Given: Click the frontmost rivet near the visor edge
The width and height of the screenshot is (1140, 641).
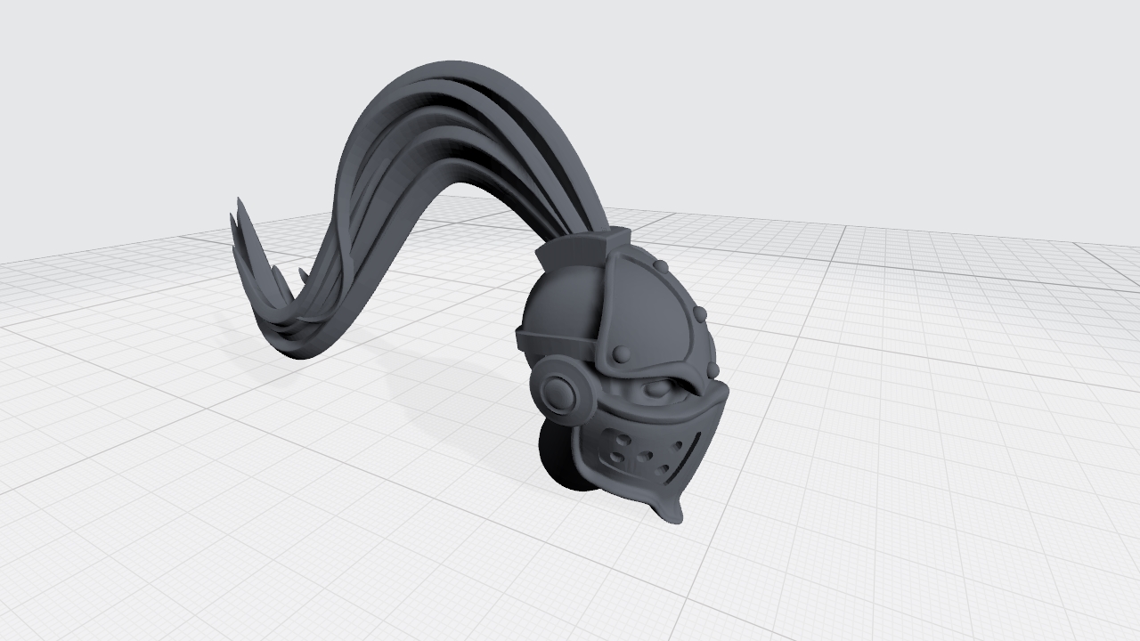Looking at the screenshot, I should coord(713,369).
